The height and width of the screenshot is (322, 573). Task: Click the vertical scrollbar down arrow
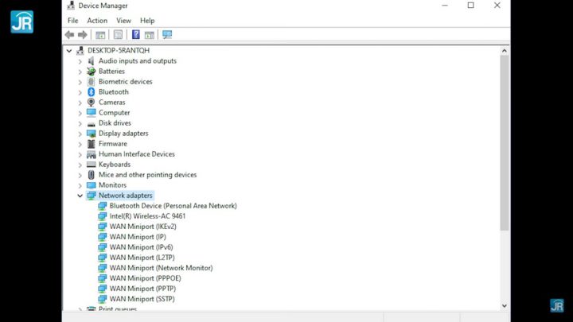tap(504, 305)
